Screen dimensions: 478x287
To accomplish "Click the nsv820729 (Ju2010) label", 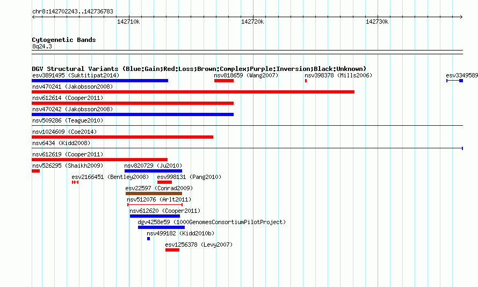I will tap(153, 166).
